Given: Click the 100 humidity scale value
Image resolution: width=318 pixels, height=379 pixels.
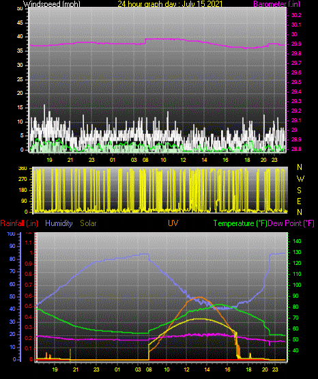Looking at the screenshot, I should (x=12, y=234).
